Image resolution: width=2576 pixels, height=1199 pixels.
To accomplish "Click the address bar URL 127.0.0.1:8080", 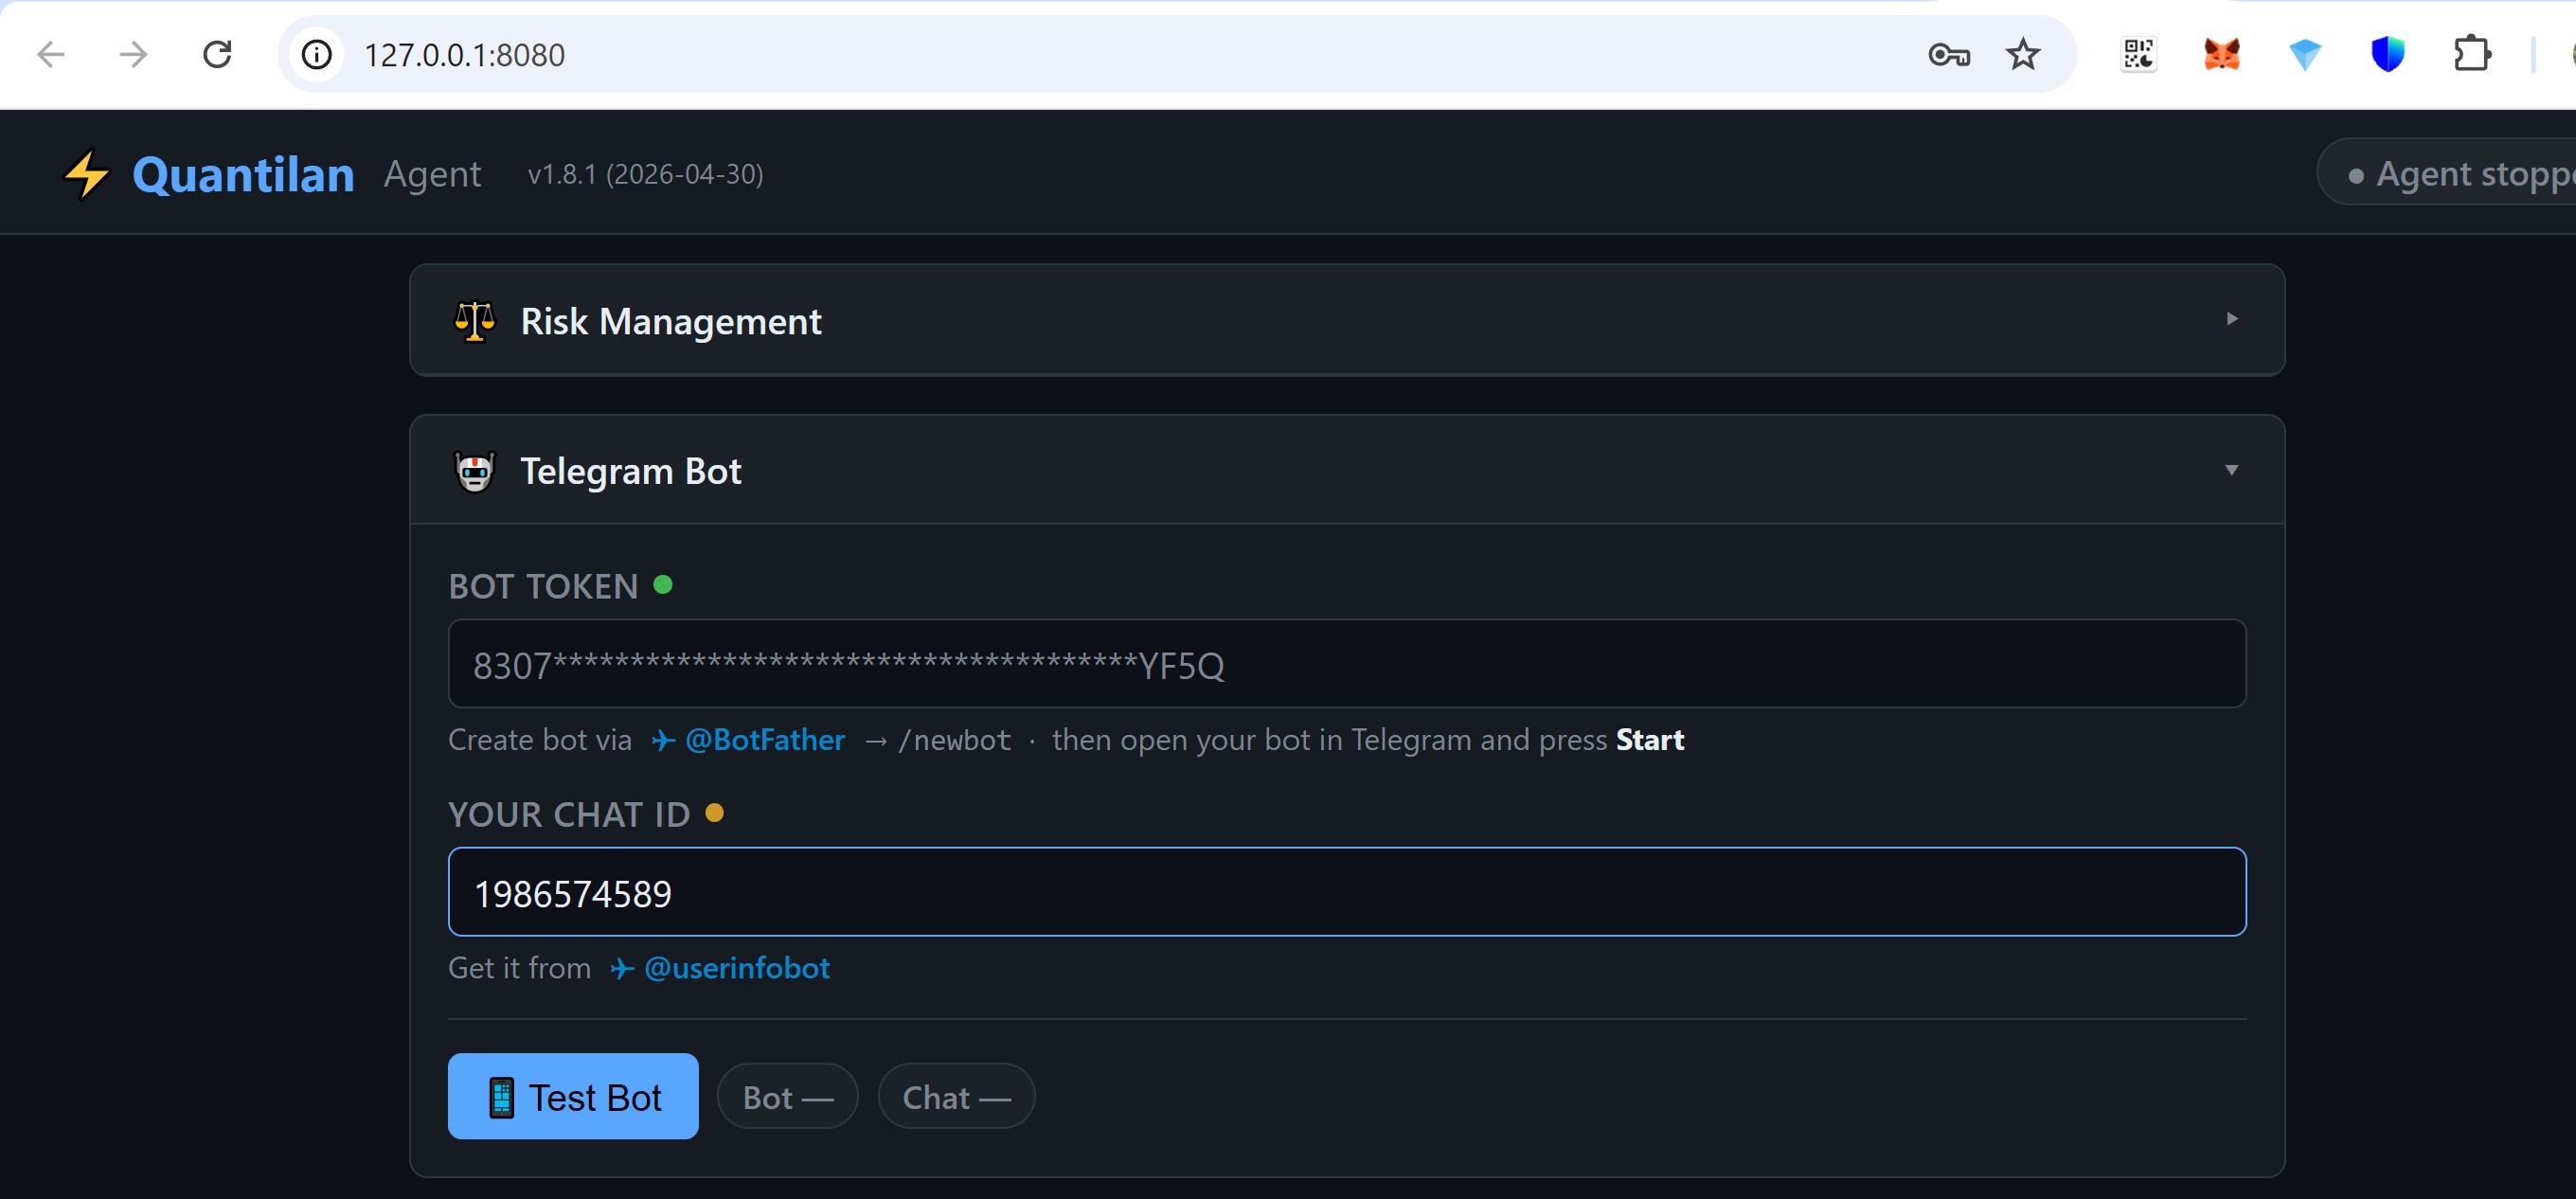I will point(464,55).
